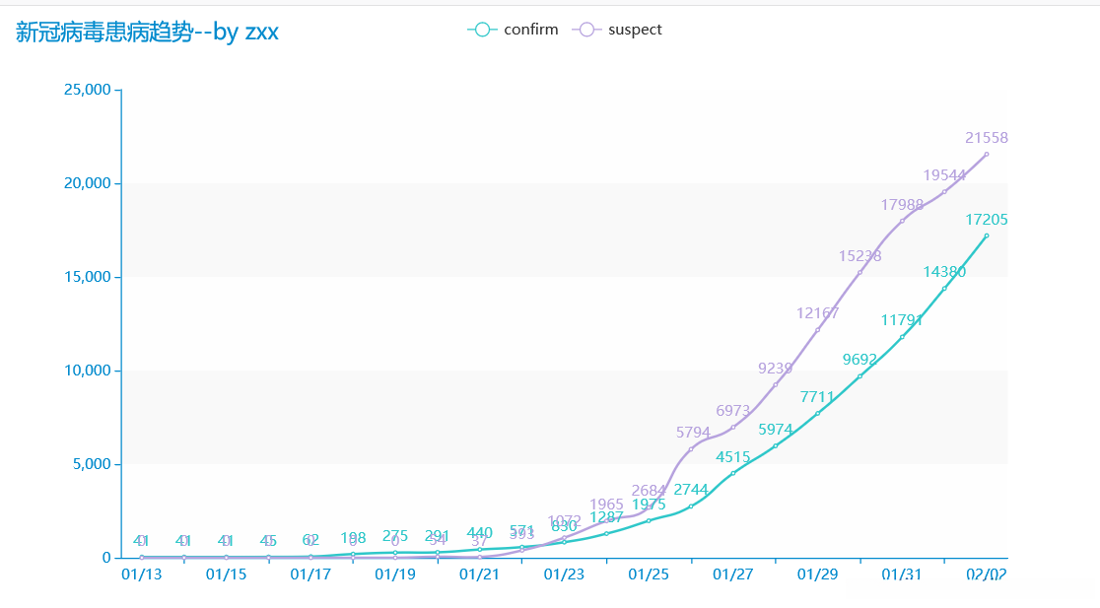Click the 25,000 y-axis tick label
Image resolution: width=1100 pixels, height=608 pixels.
click(x=87, y=90)
